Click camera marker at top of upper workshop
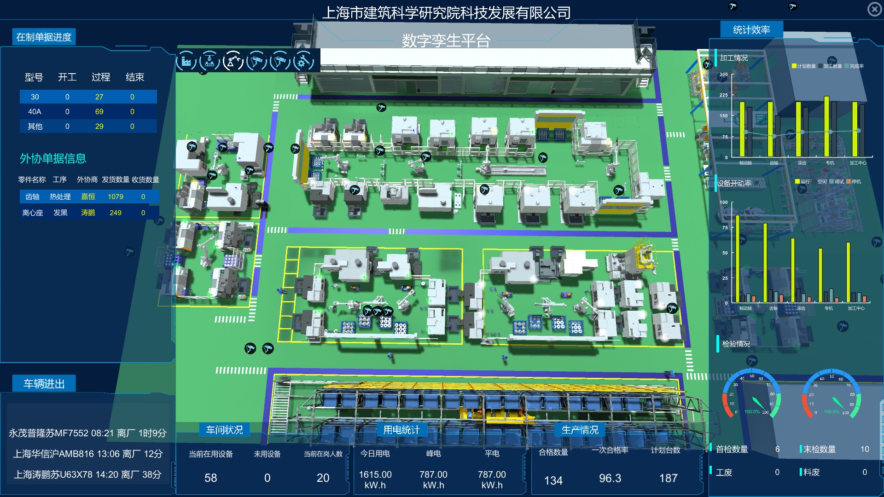The image size is (884, 497). [381, 108]
